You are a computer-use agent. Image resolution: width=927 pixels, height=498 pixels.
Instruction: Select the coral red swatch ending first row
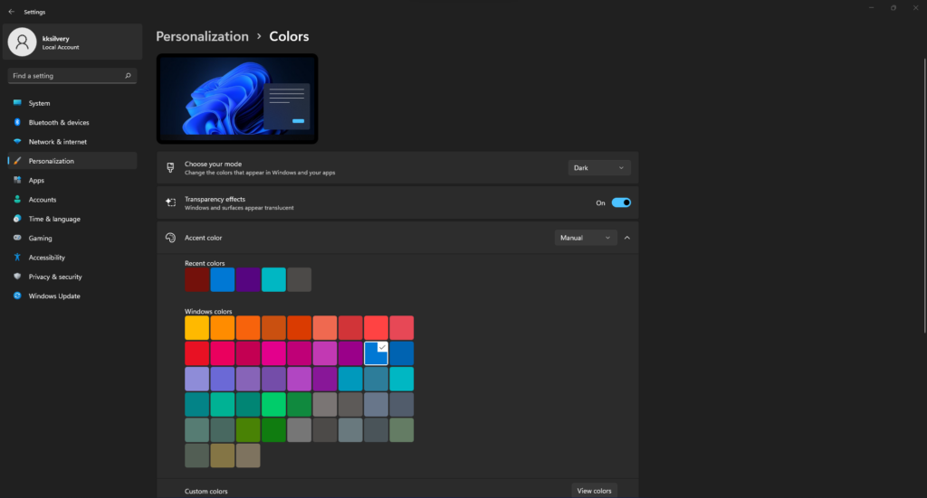pyautogui.click(x=401, y=327)
